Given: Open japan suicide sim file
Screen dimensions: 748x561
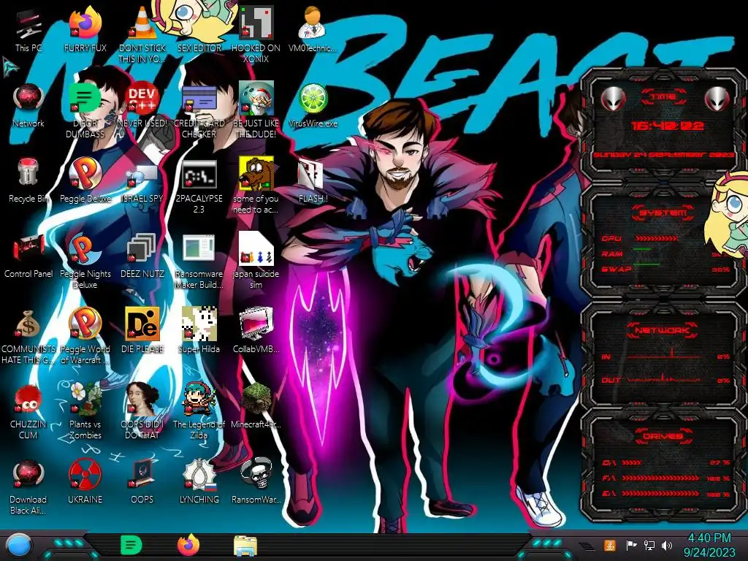Looking at the screenshot, I should [256, 262].
